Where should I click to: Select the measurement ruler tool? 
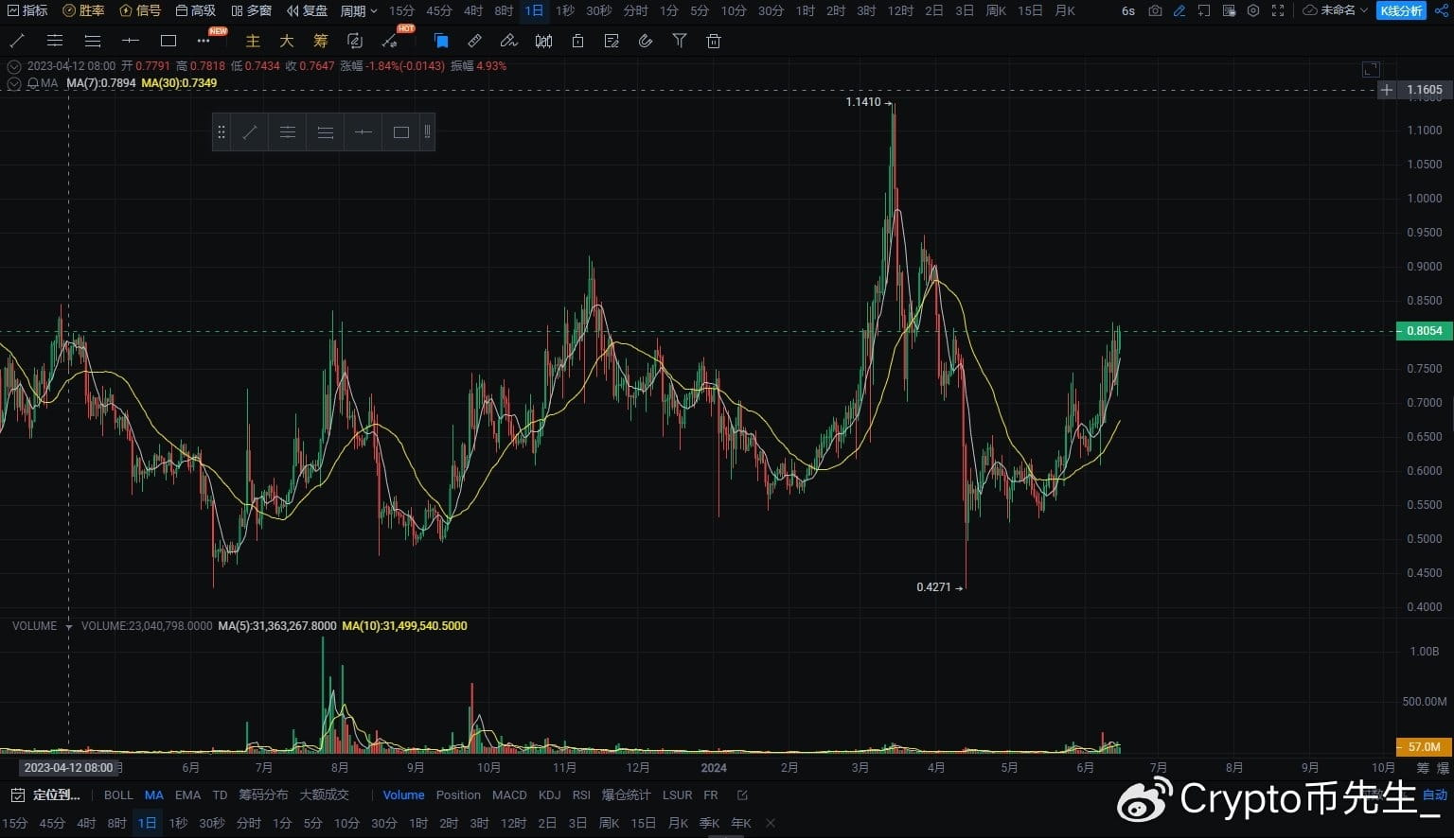(474, 41)
